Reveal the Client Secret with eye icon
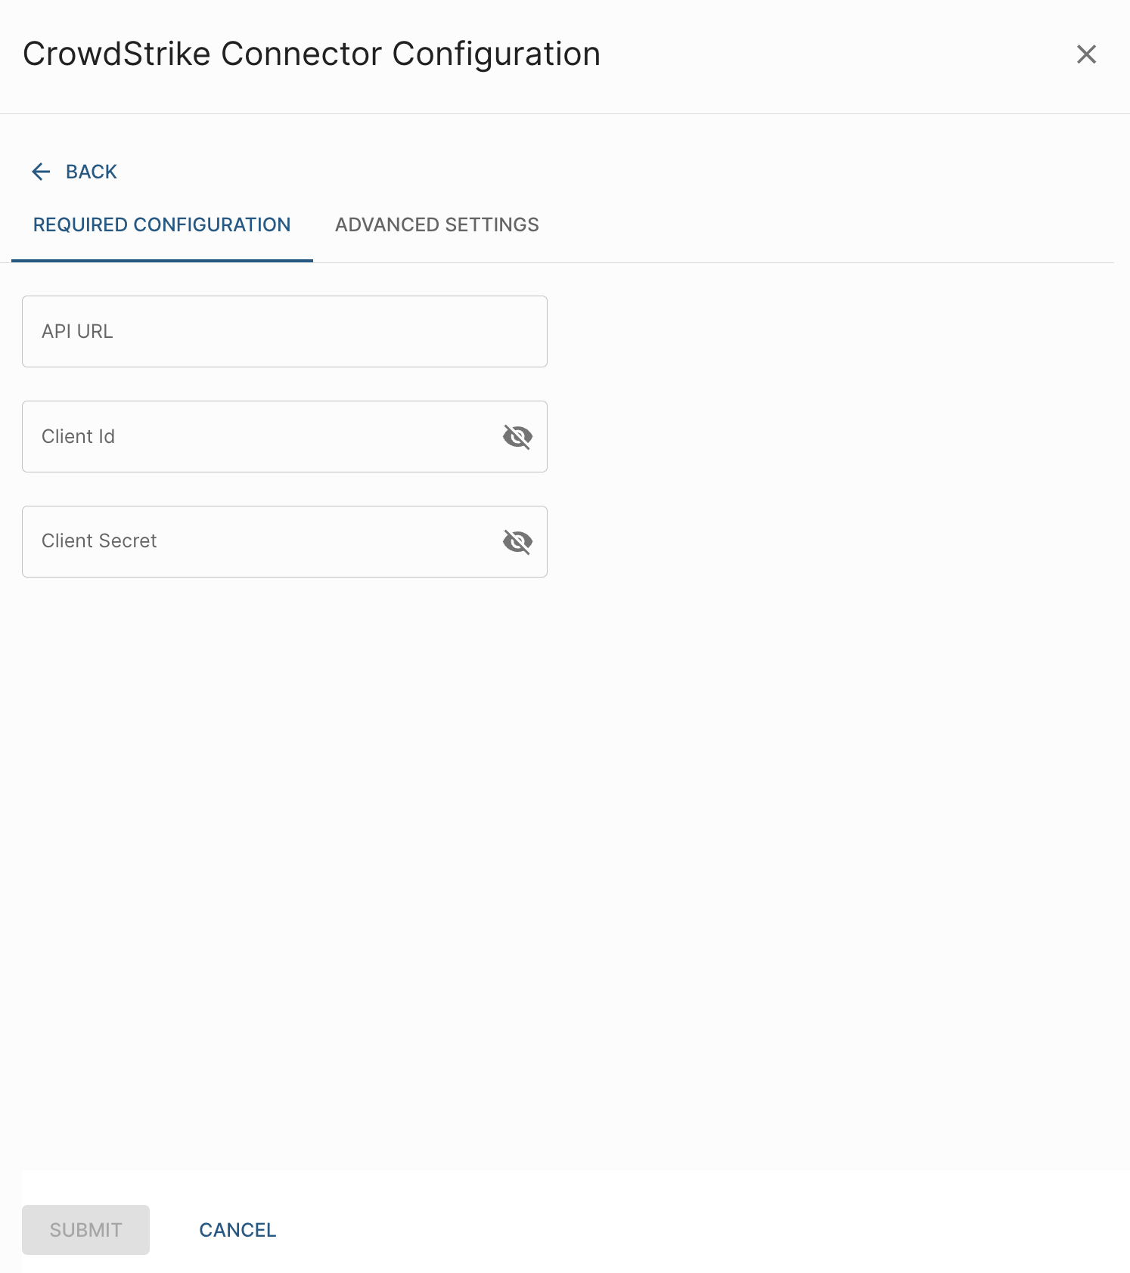The width and height of the screenshot is (1130, 1273). click(517, 541)
